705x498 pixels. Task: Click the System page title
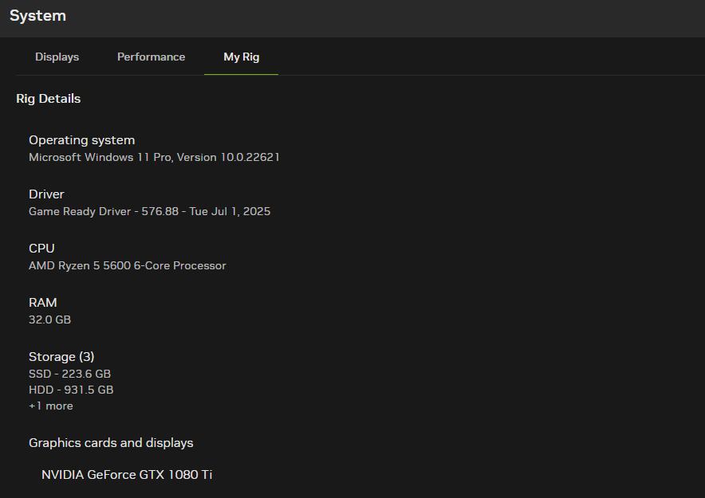(x=37, y=16)
